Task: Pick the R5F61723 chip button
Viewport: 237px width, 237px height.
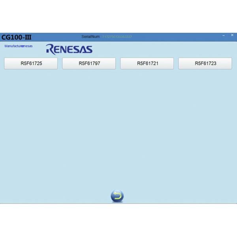Action: click(x=205, y=63)
